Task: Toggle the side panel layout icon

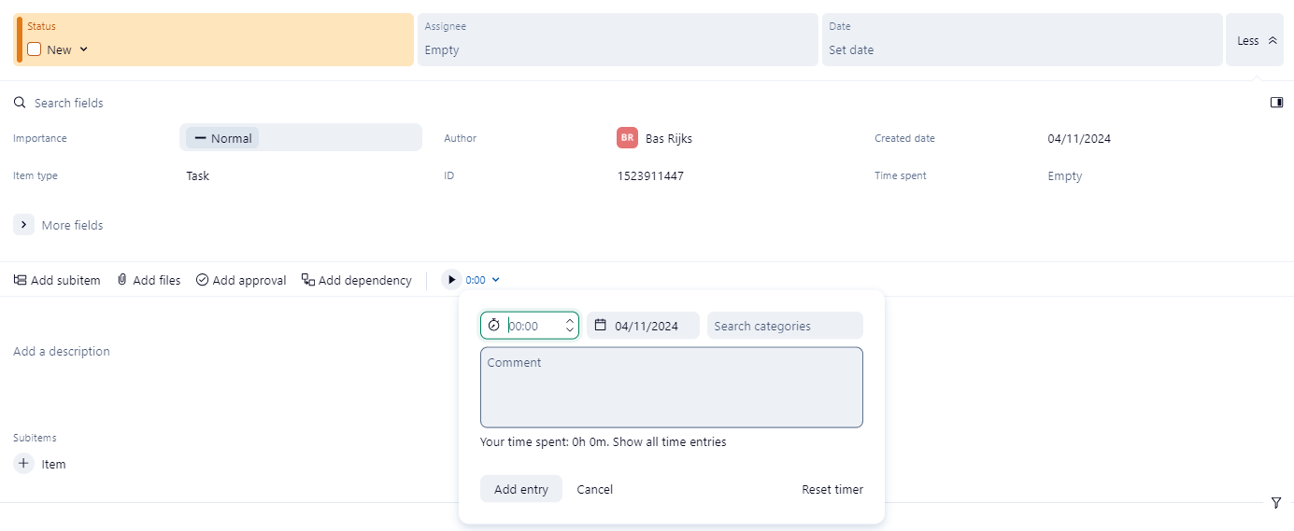Action: point(1276,103)
